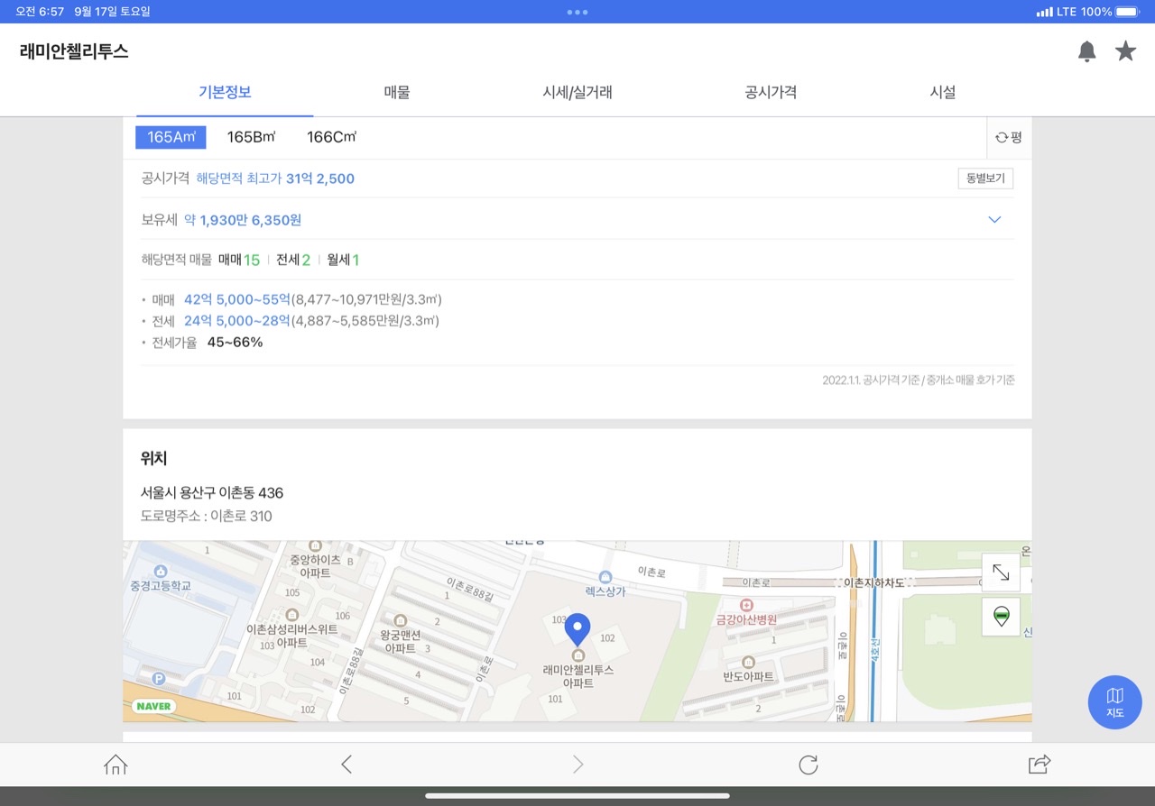Open 매매 15 listings
The image size is (1155, 806).
point(239,260)
